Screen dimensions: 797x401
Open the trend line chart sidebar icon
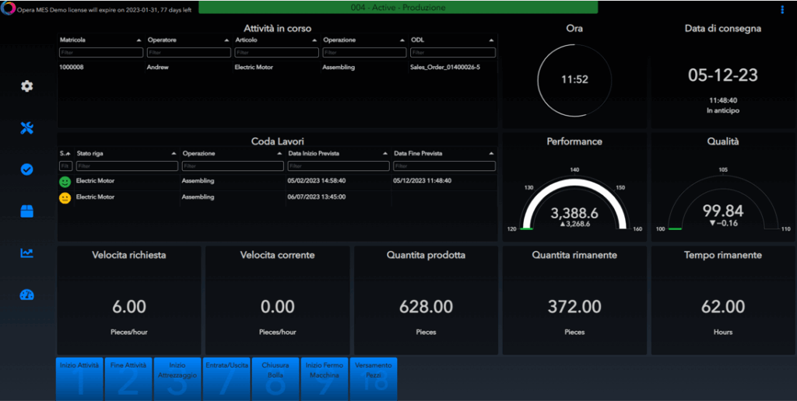coord(27,253)
